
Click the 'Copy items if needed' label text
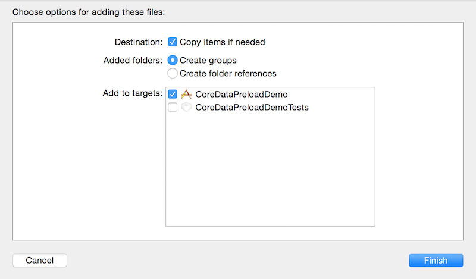tap(222, 42)
